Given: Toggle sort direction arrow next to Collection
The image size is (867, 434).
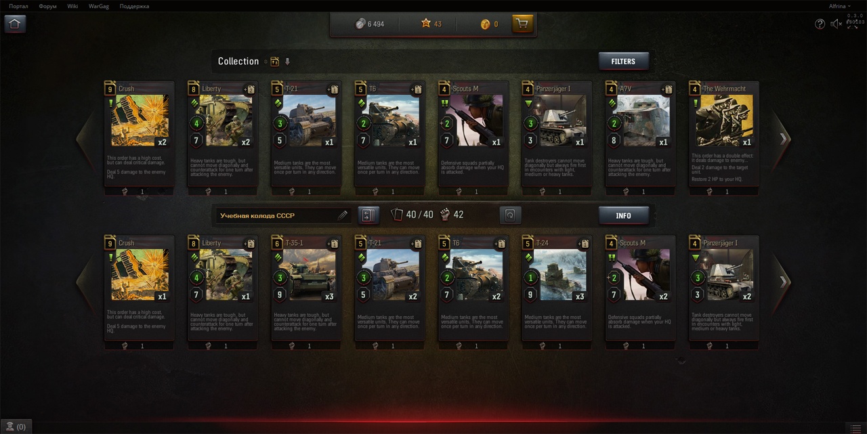Looking at the screenshot, I should pyautogui.click(x=287, y=62).
